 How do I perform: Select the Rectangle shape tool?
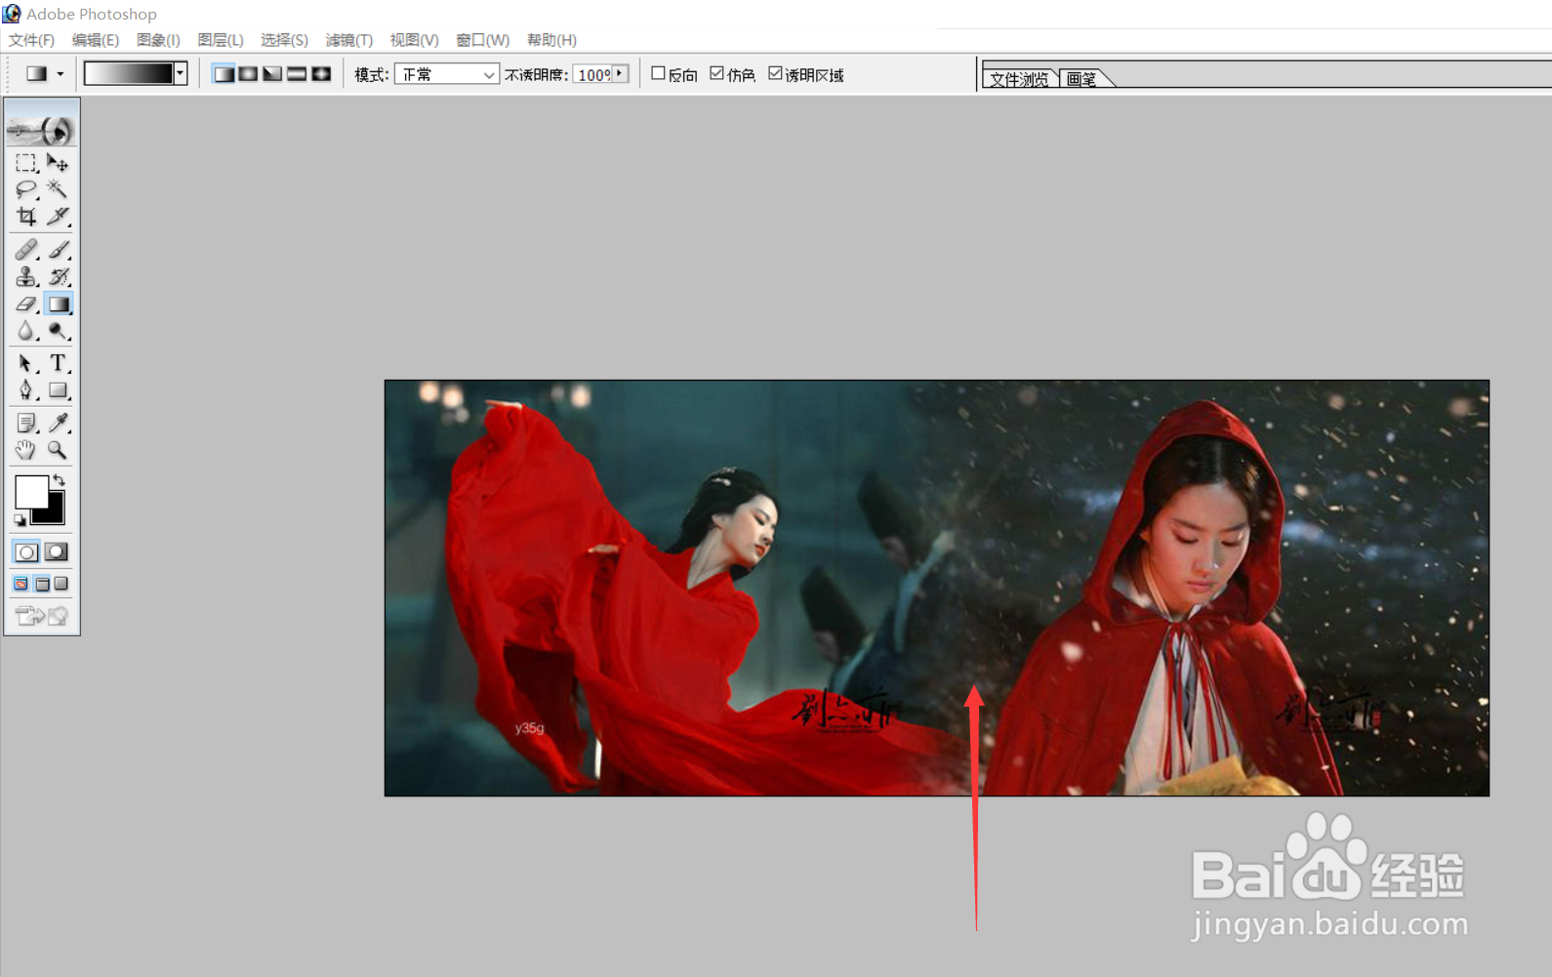(x=58, y=390)
